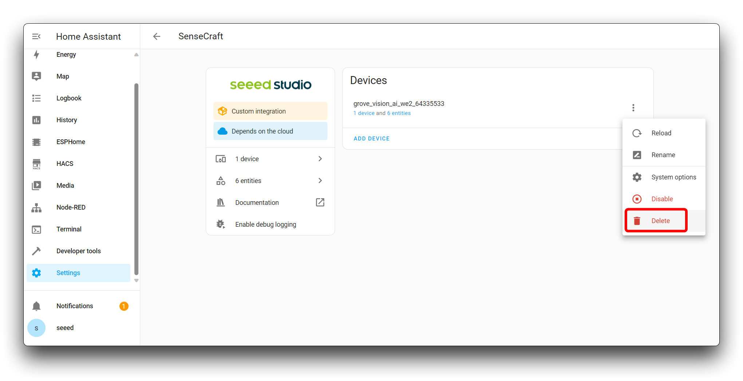The image size is (743, 381).
Task: Open ESPHome in the sidebar
Action: coord(78,142)
